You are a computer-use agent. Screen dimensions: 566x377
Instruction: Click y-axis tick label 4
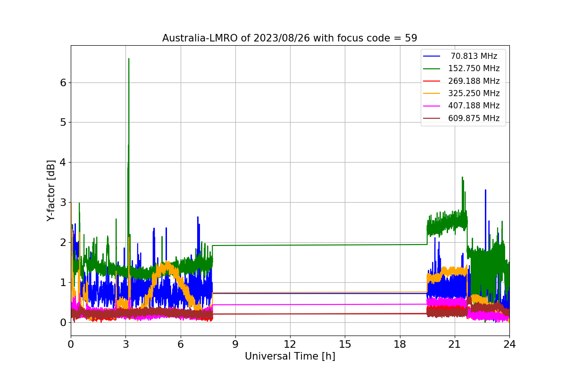pos(63,163)
